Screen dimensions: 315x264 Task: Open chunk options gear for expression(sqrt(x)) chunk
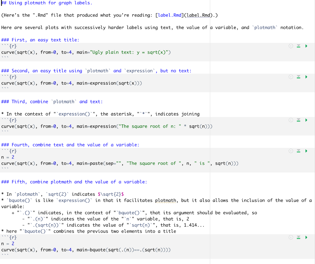(x=291, y=77)
